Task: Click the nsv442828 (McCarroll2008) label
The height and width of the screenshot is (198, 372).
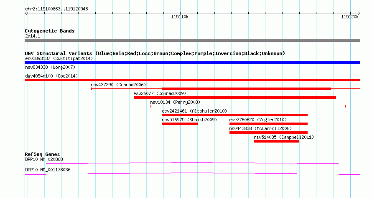Action: [260, 128]
